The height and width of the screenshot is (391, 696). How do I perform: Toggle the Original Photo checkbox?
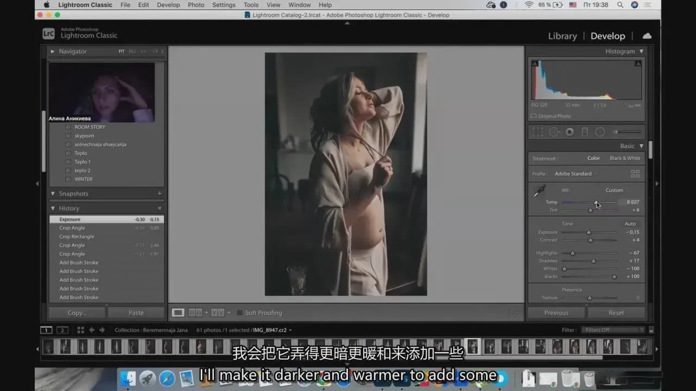click(533, 116)
